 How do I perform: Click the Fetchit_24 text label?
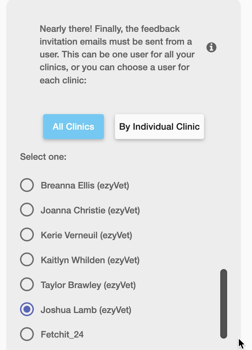click(x=62, y=334)
